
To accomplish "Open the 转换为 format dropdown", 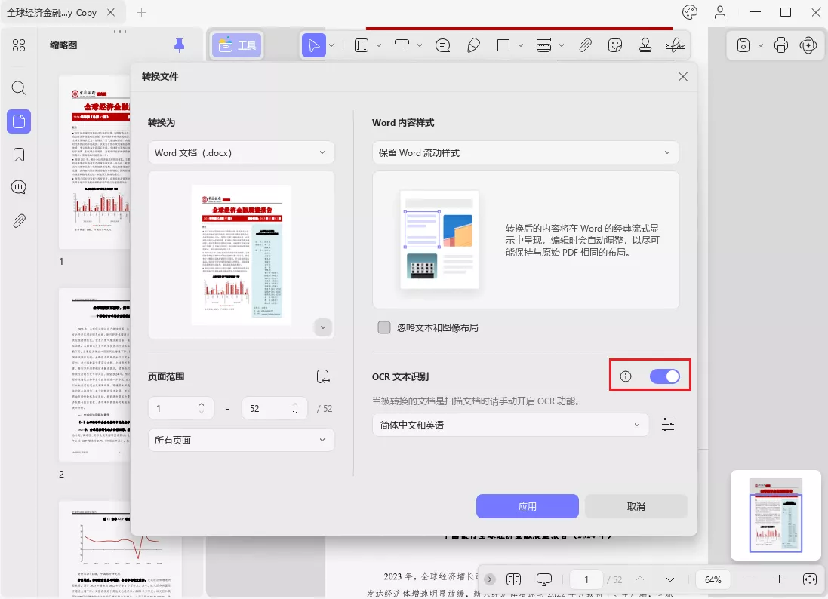I will tap(241, 152).
